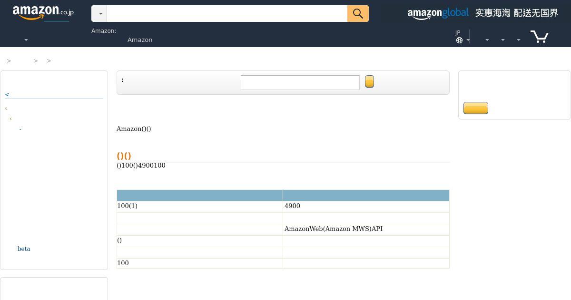Click the table cell containing "()"
Screen dimensions: 571x300
(x=200, y=240)
